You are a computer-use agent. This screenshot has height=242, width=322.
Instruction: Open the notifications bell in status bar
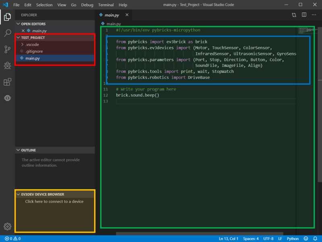(315, 239)
